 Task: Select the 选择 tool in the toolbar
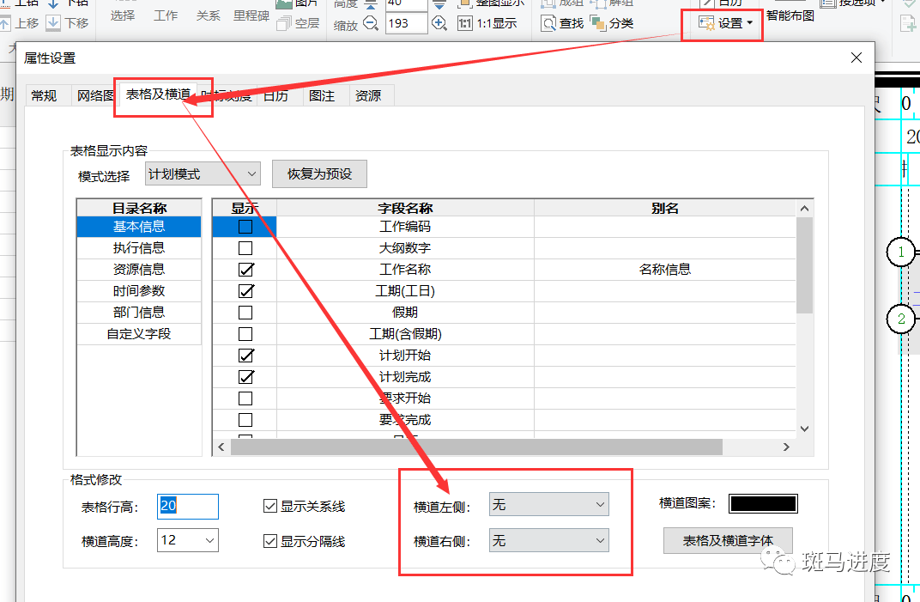coord(123,15)
